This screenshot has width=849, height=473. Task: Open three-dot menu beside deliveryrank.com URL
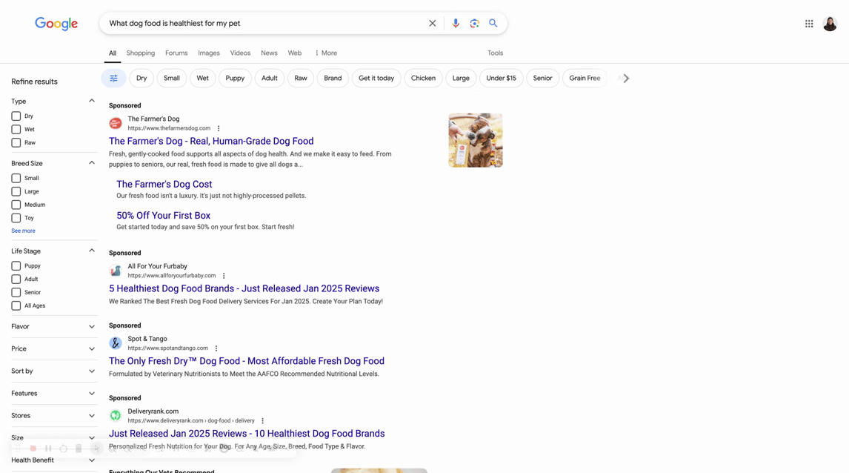[x=262, y=421]
